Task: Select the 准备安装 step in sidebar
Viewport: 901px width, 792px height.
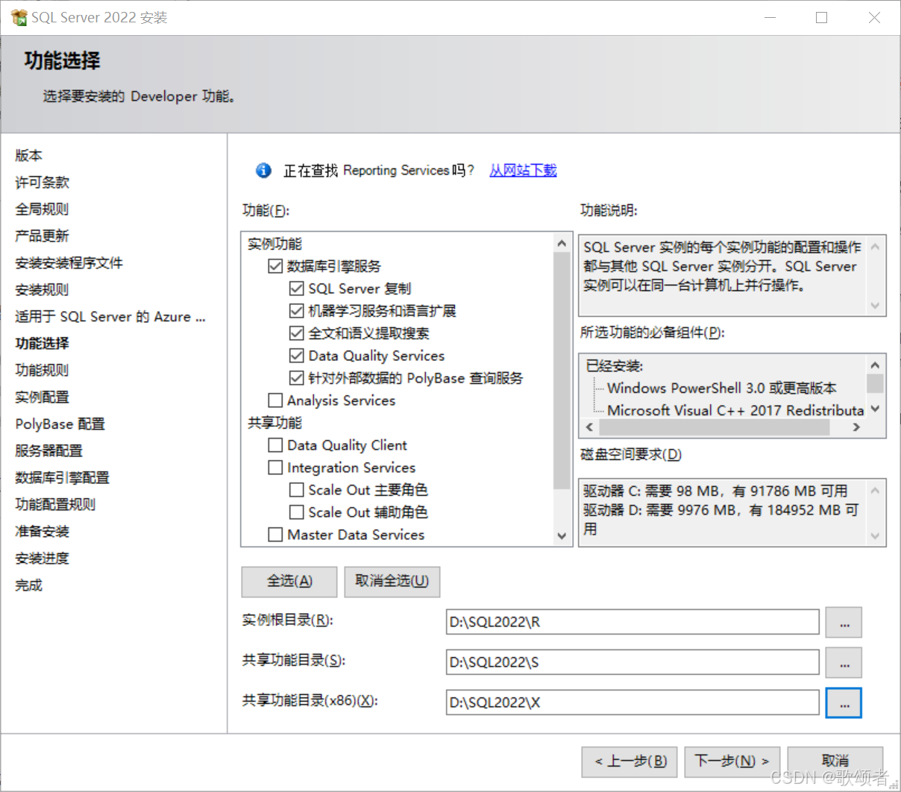Action: (x=43, y=531)
